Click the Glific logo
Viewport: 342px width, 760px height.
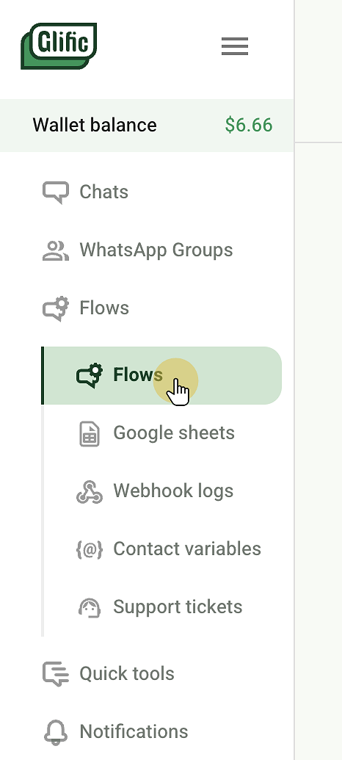(x=59, y=46)
